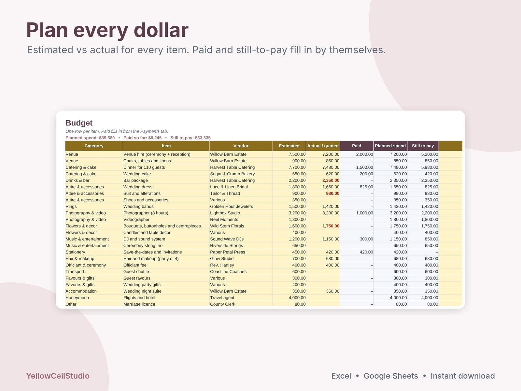Select the Estimated column header
Image resolution: width=521 pixels, height=391 pixels.
289,146
